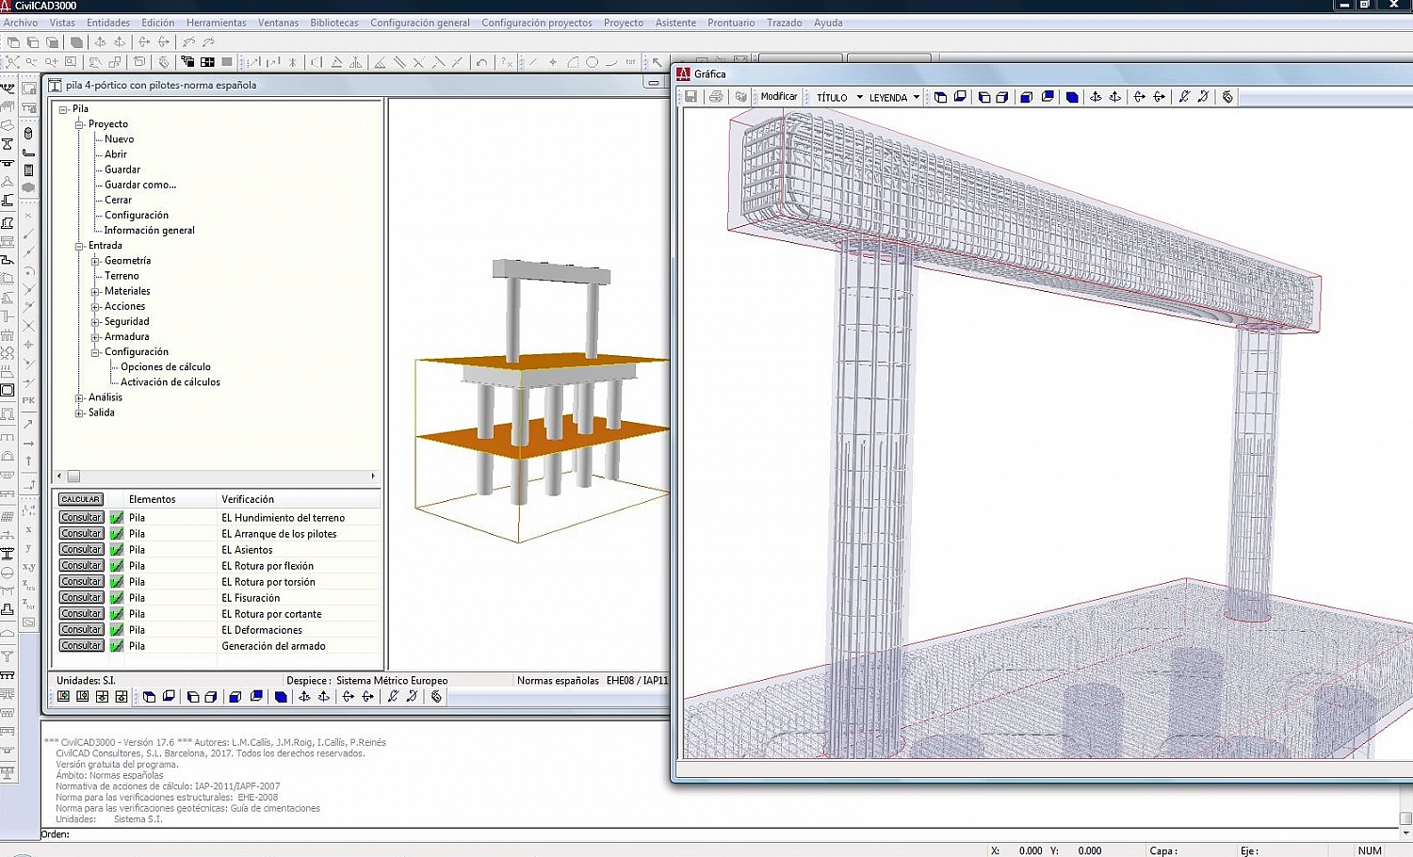Select Información general tree item

tap(150, 231)
